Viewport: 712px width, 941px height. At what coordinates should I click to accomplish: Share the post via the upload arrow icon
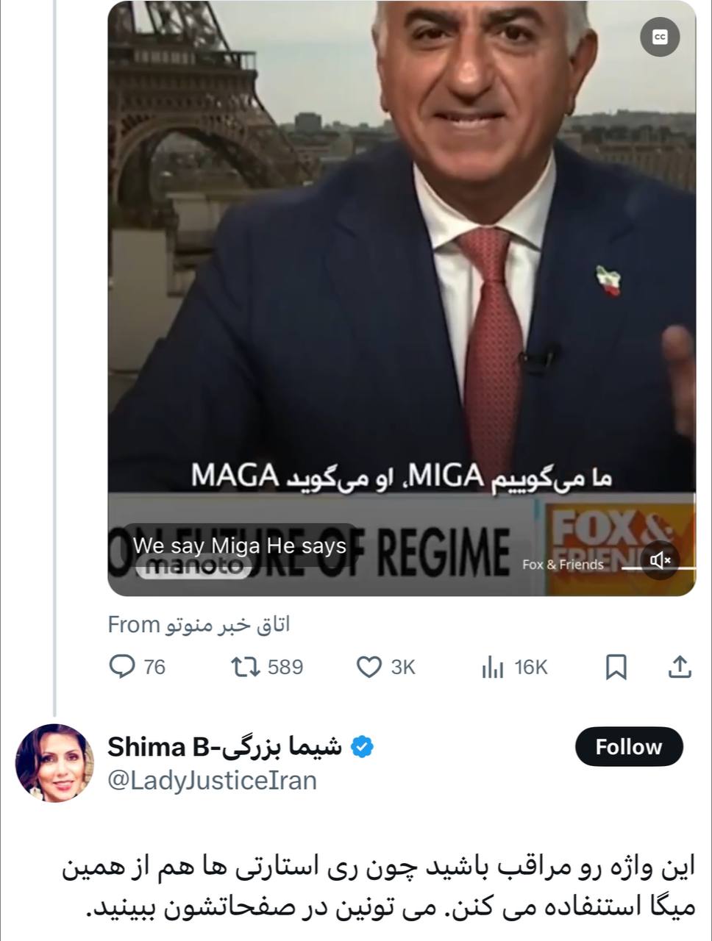680,667
